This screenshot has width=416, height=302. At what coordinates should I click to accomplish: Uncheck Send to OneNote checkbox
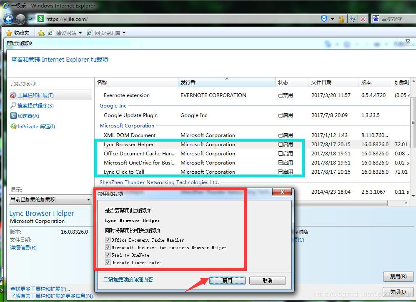(x=108, y=255)
